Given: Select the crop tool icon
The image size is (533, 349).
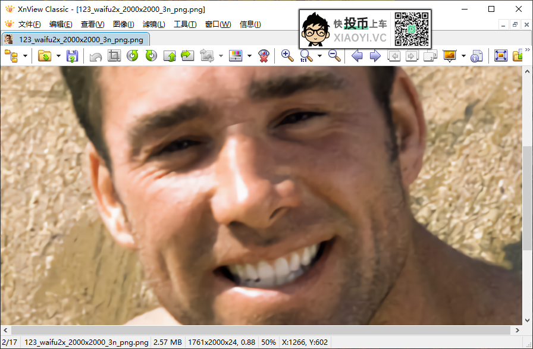Looking at the screenshot, I should click(x=114, y=55).
